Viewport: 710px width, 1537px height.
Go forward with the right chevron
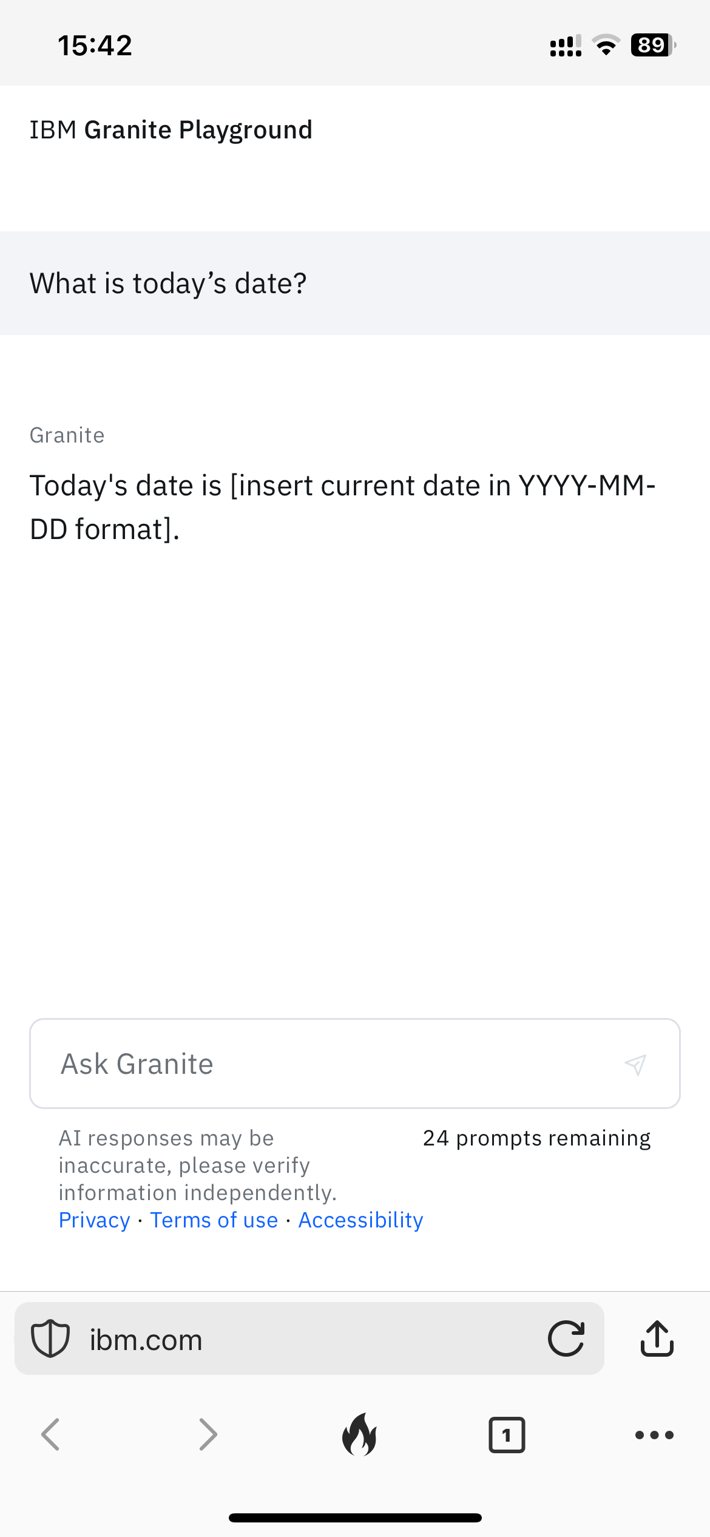point(208,1435)
